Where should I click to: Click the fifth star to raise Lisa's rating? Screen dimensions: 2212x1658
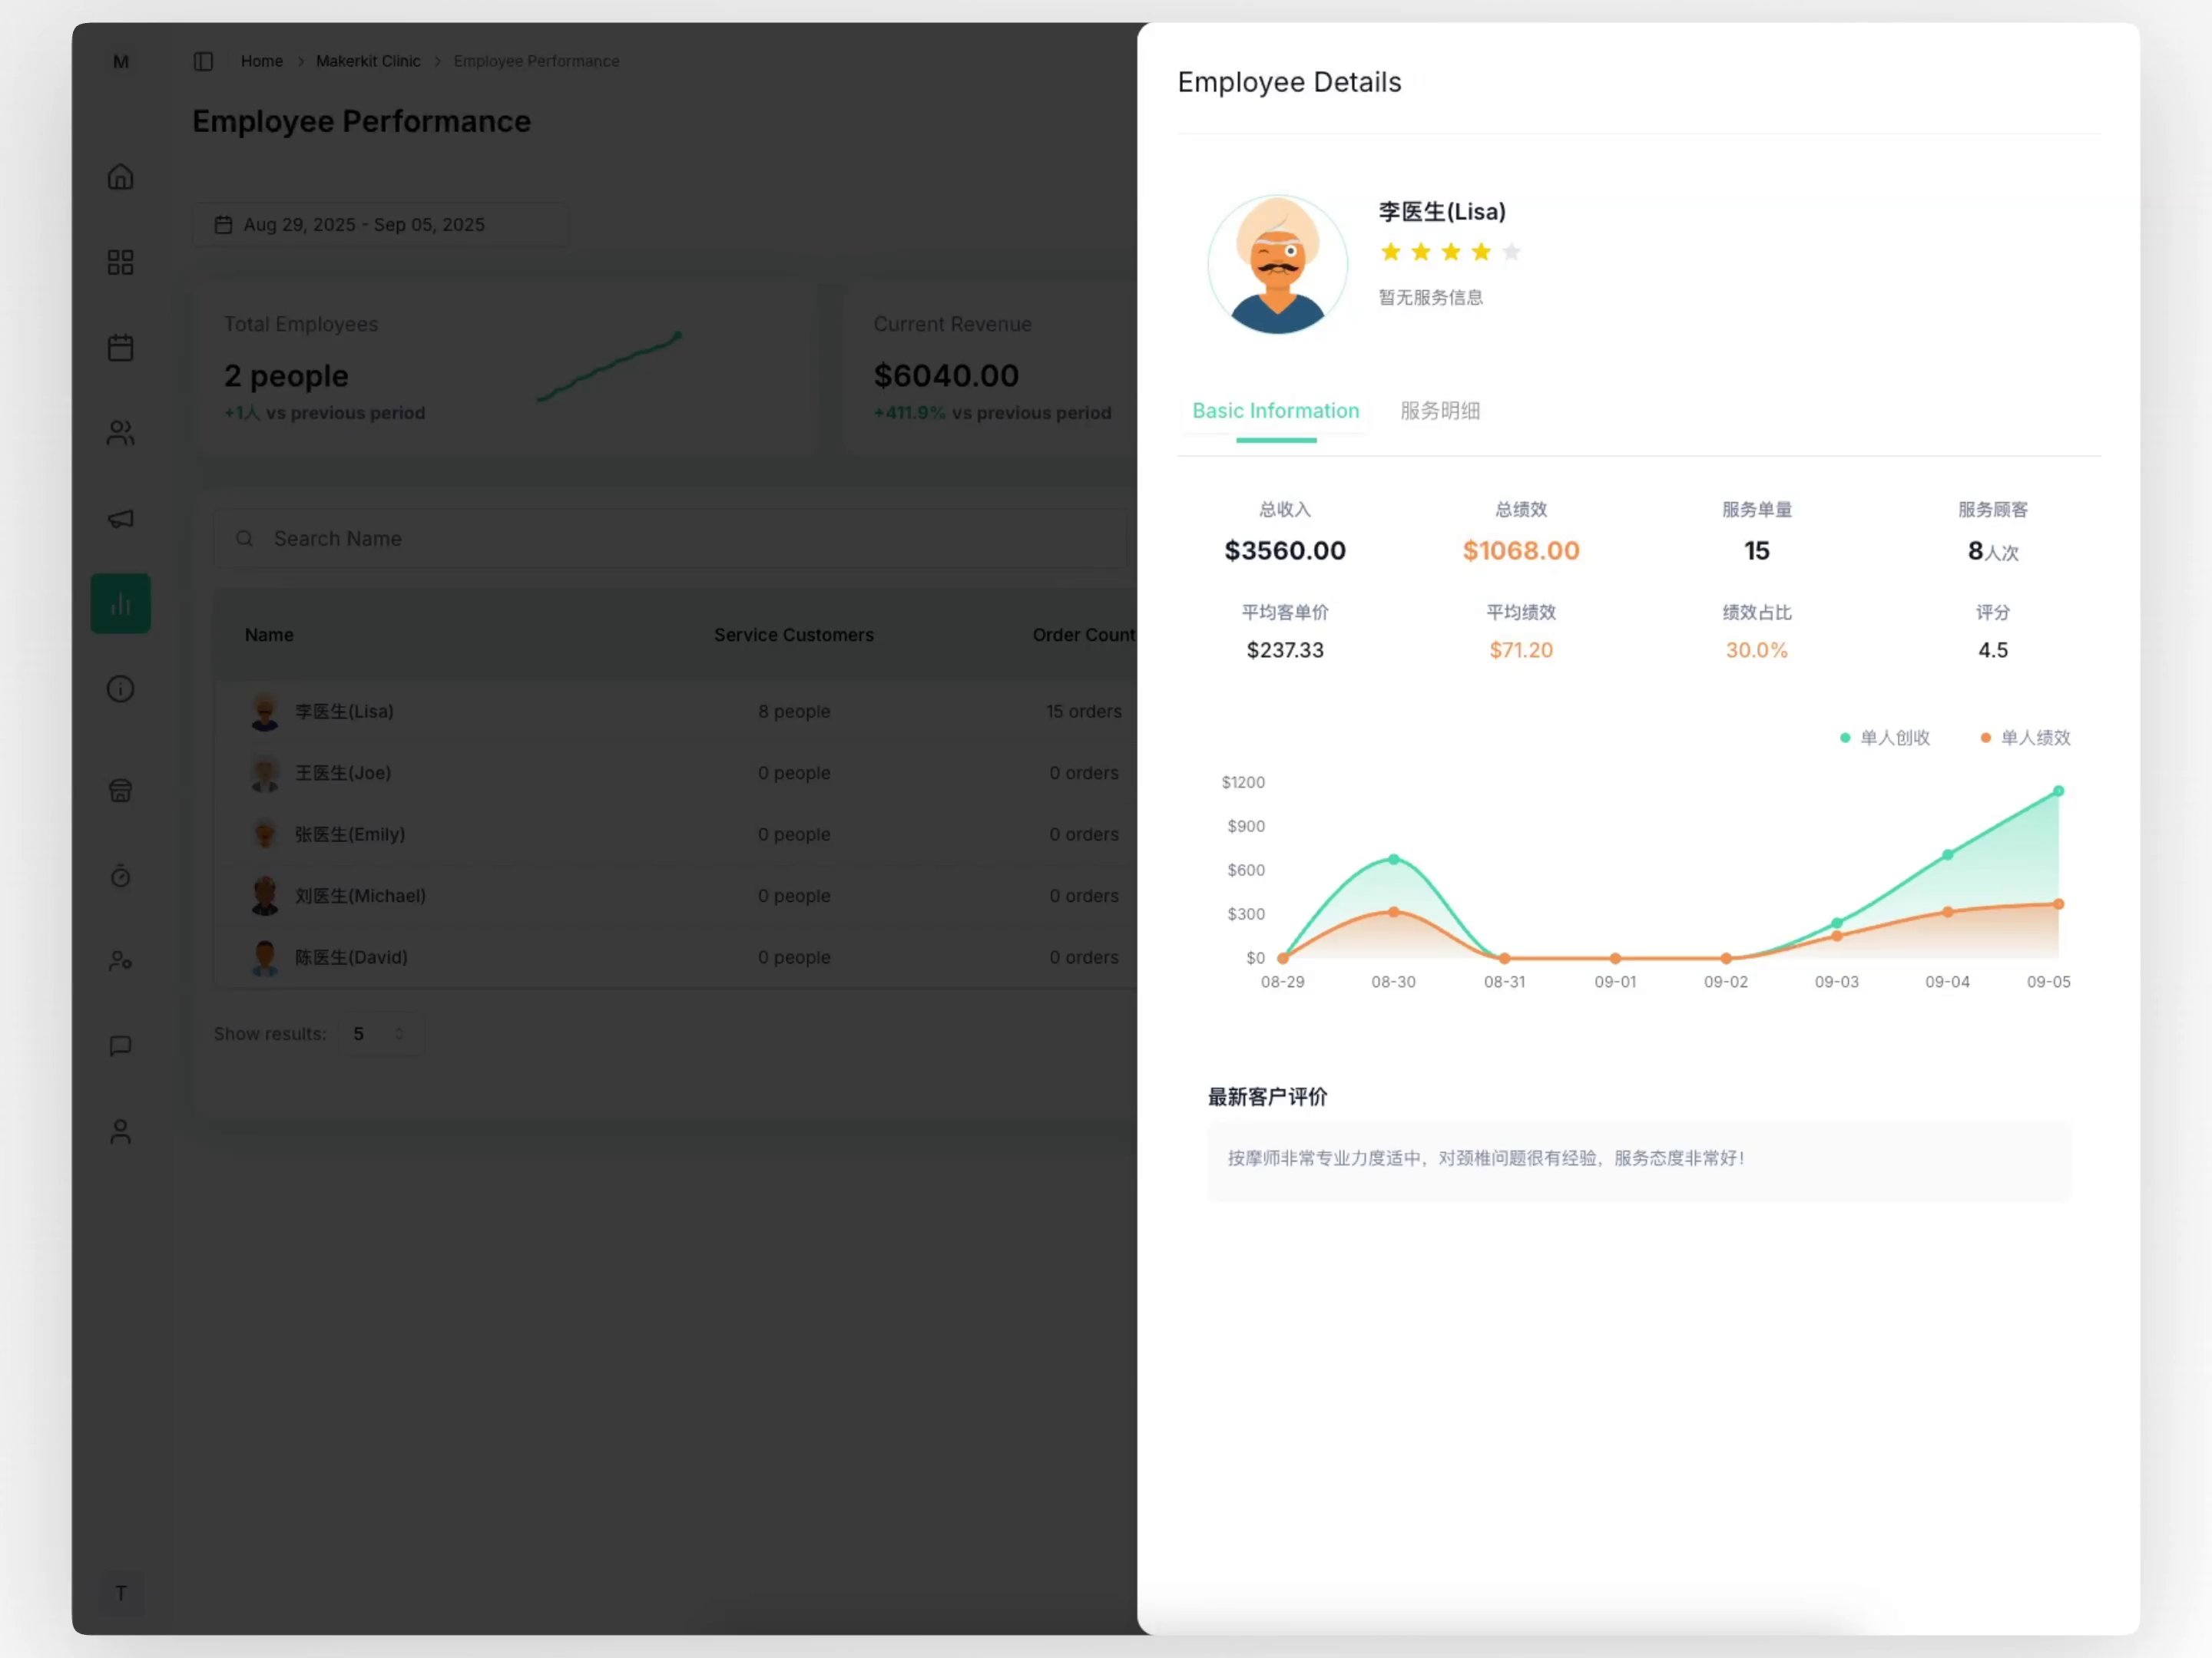tap(1511, 251)
